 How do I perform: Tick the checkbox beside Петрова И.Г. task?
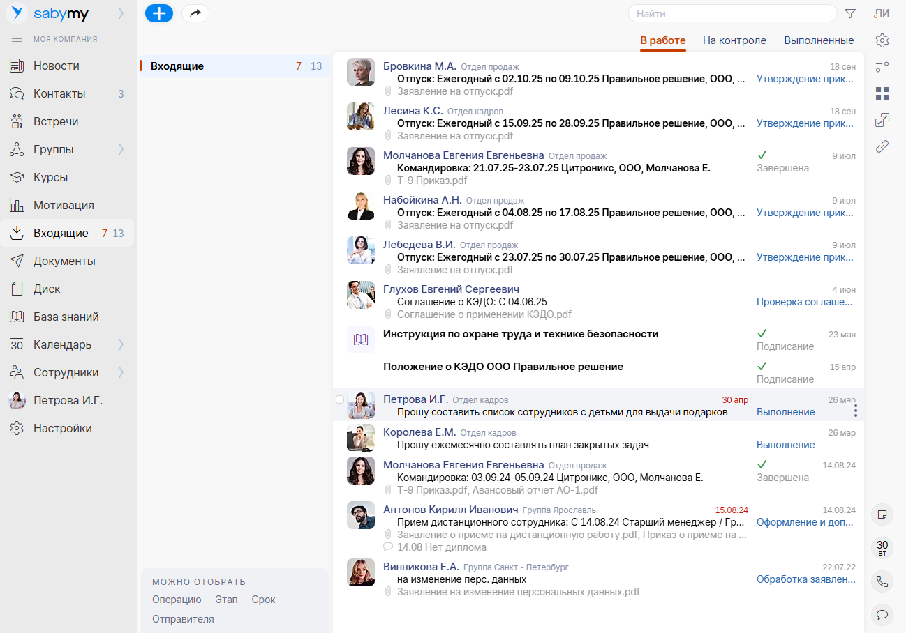tap(340, 400)
